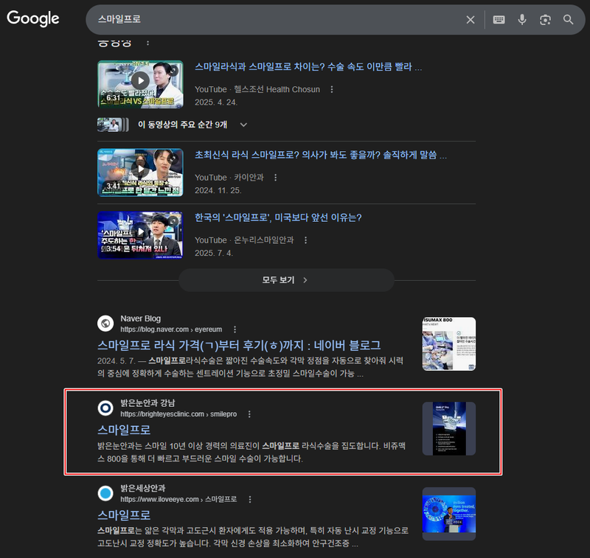
Task: Click 밝은눈안과 result thumbnail image
Action: tap(449, 429)
